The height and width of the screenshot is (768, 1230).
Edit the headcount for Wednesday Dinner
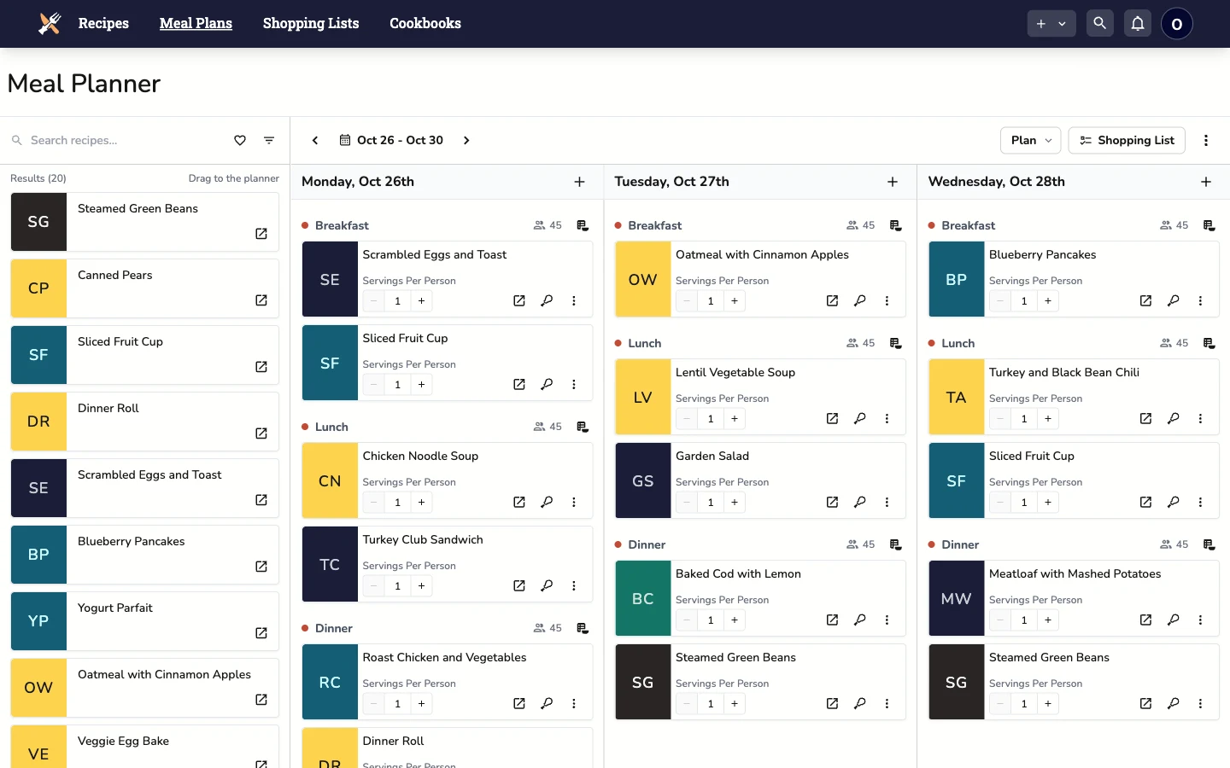point(1174,544)
